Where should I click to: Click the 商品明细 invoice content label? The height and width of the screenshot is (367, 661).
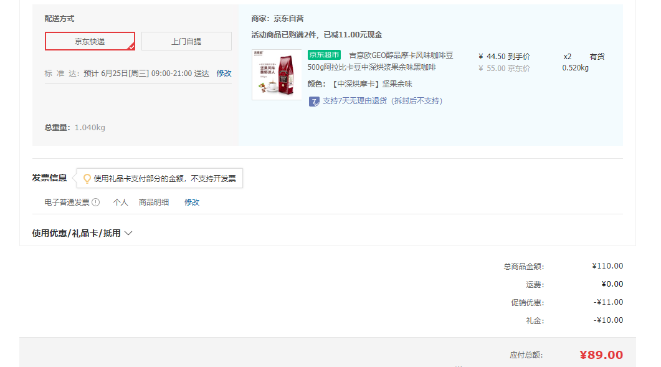click(154, 203)
